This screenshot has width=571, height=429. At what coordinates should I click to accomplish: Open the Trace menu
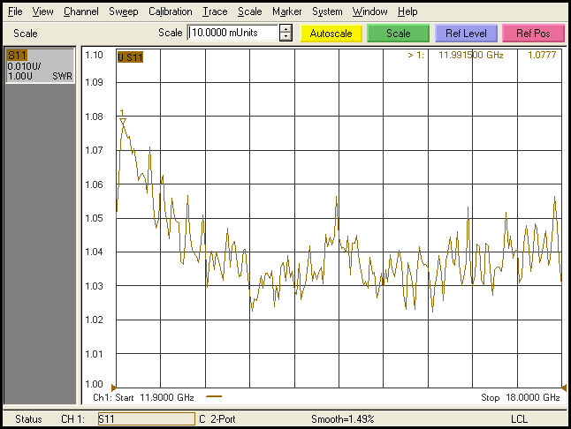[214, 11]
